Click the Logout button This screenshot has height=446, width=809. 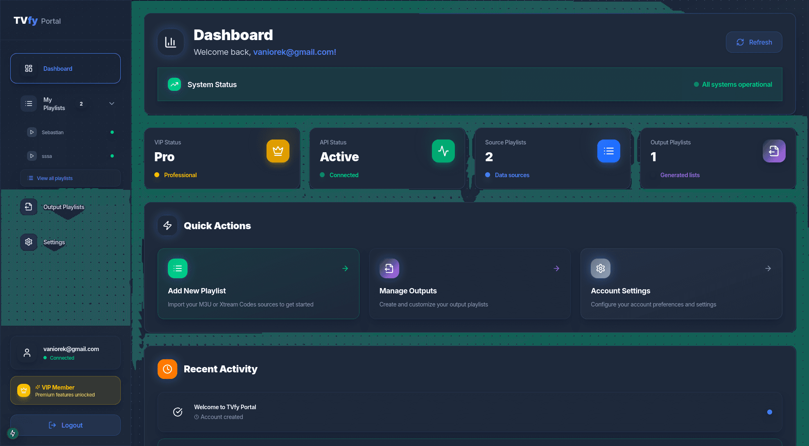click(66, 425)
